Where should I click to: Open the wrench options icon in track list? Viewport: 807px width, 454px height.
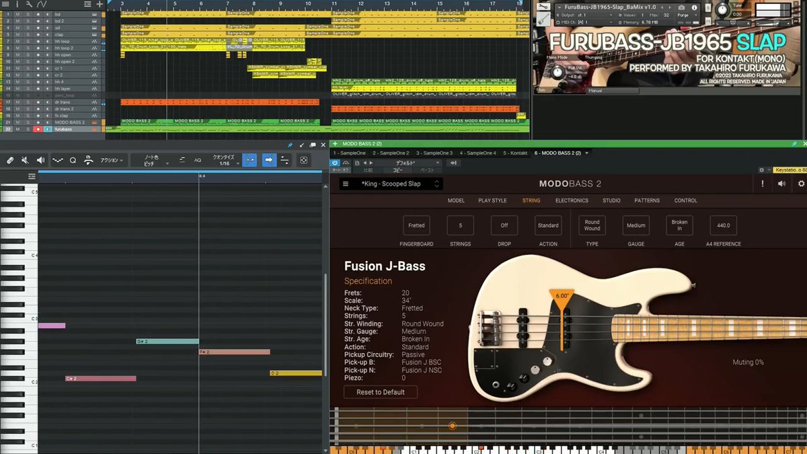(29, 4)
